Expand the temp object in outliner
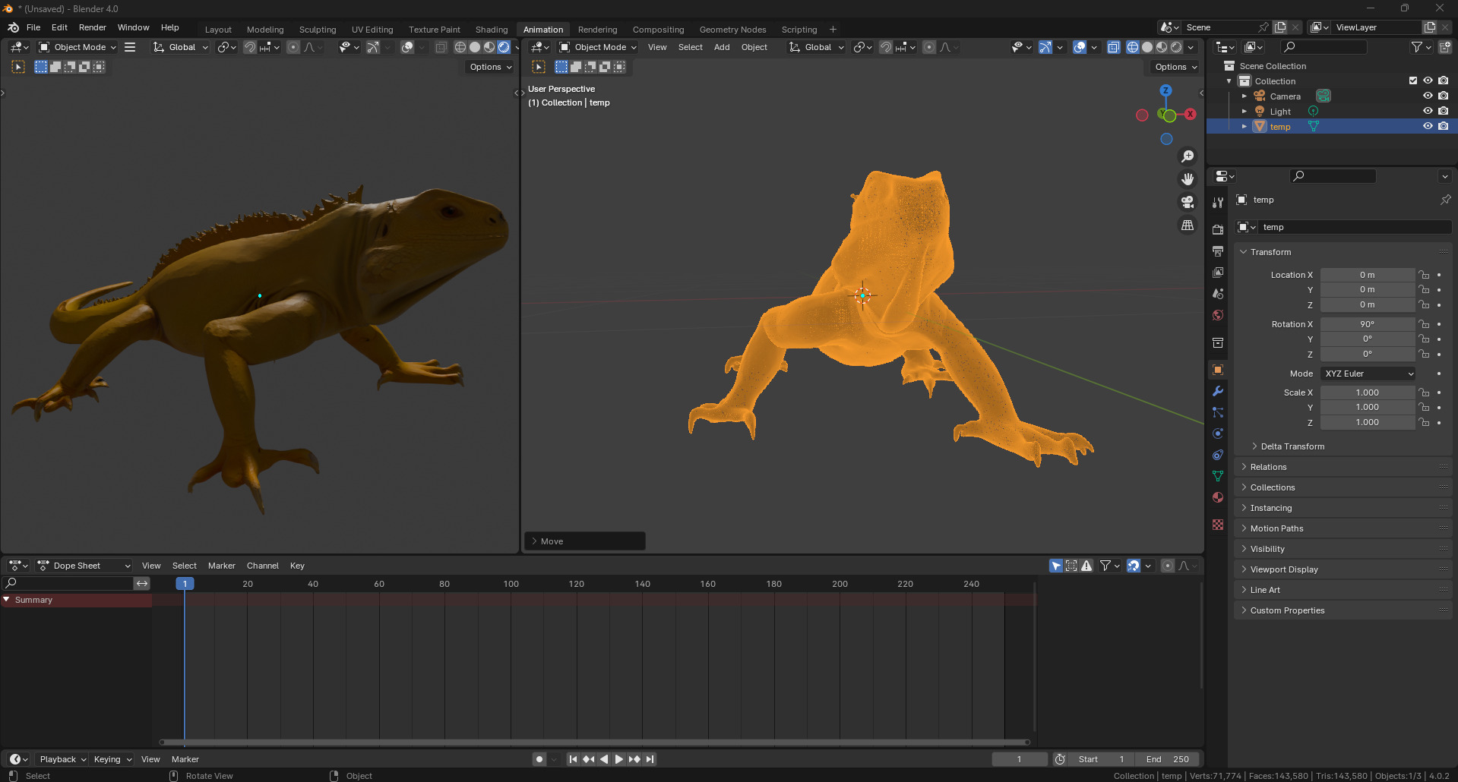 pos(1244,126)
